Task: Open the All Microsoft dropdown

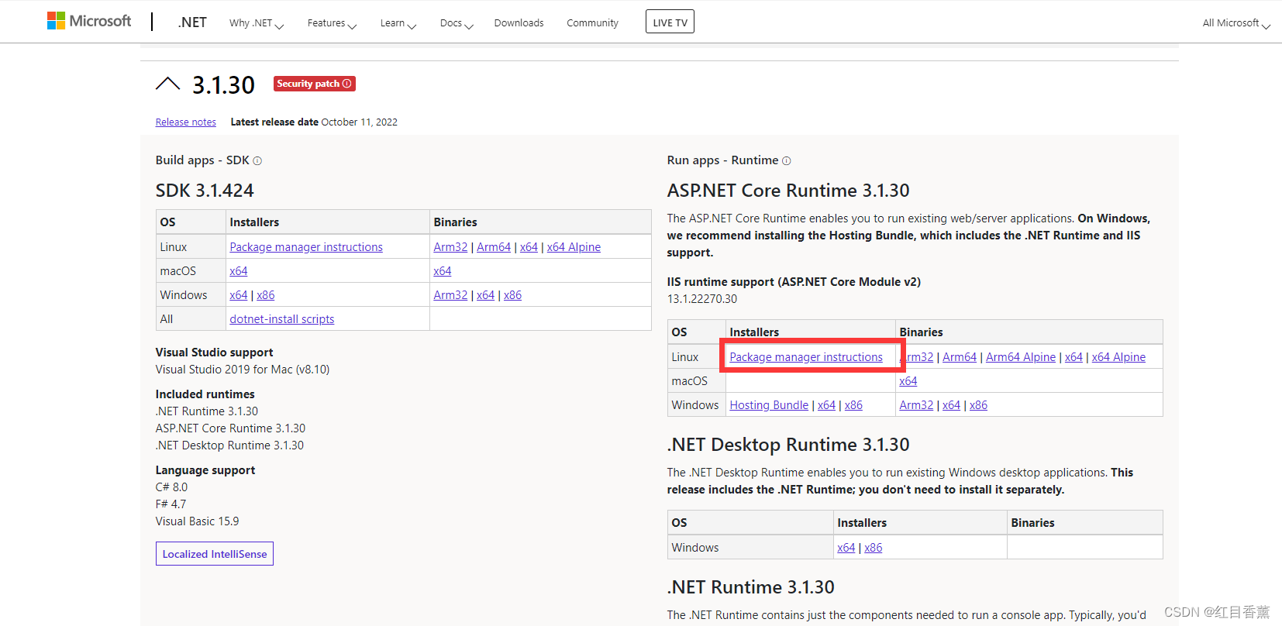Action: (x=1236, y=23)
